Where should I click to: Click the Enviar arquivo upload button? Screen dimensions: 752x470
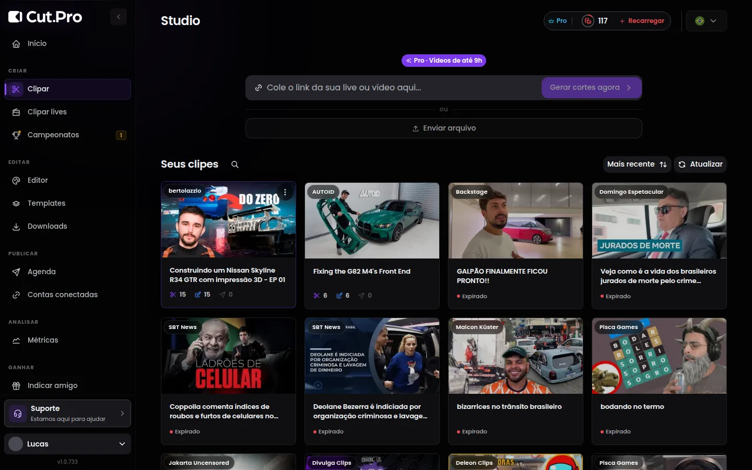tap(444, 128)
